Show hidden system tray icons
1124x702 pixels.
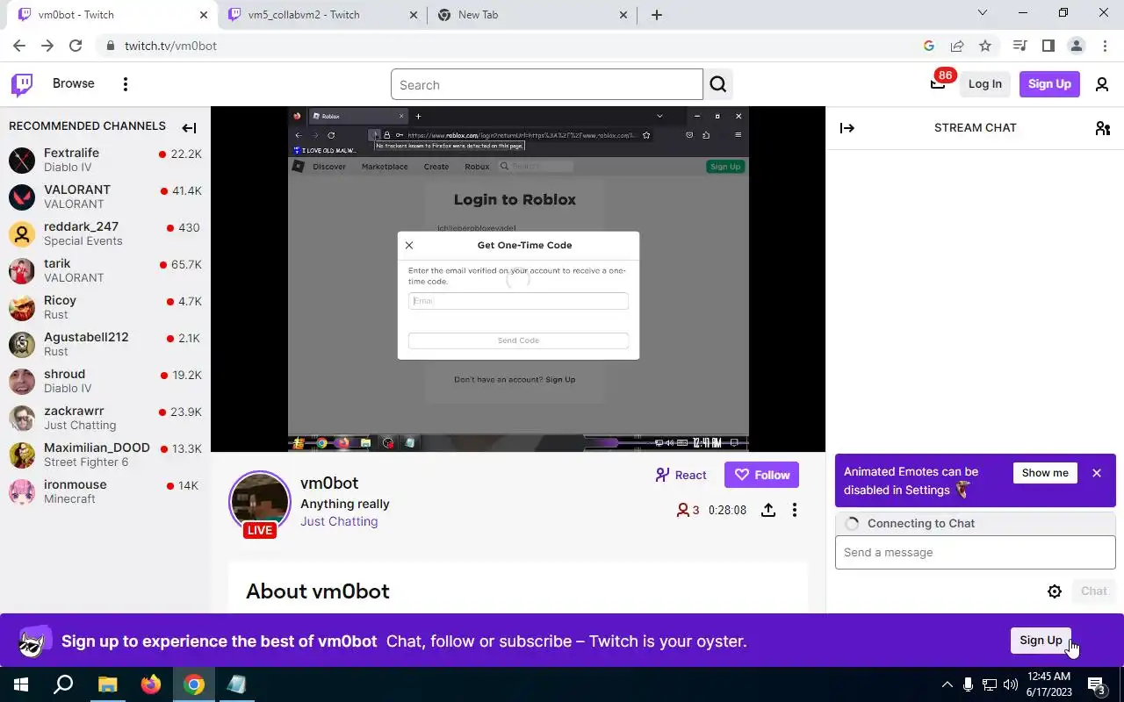pyautogui.click(x=947, y=684)
